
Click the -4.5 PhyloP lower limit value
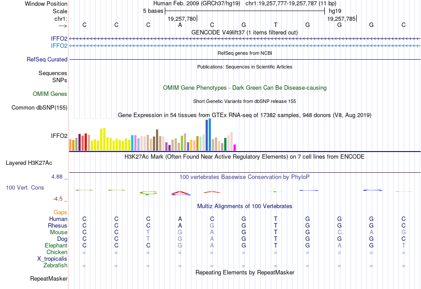[x=58, y=199]
